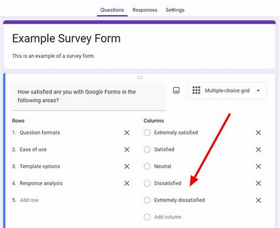Delete the Question formats row
Viewport: 280px width, 228px height.
[x=126, y=132]
